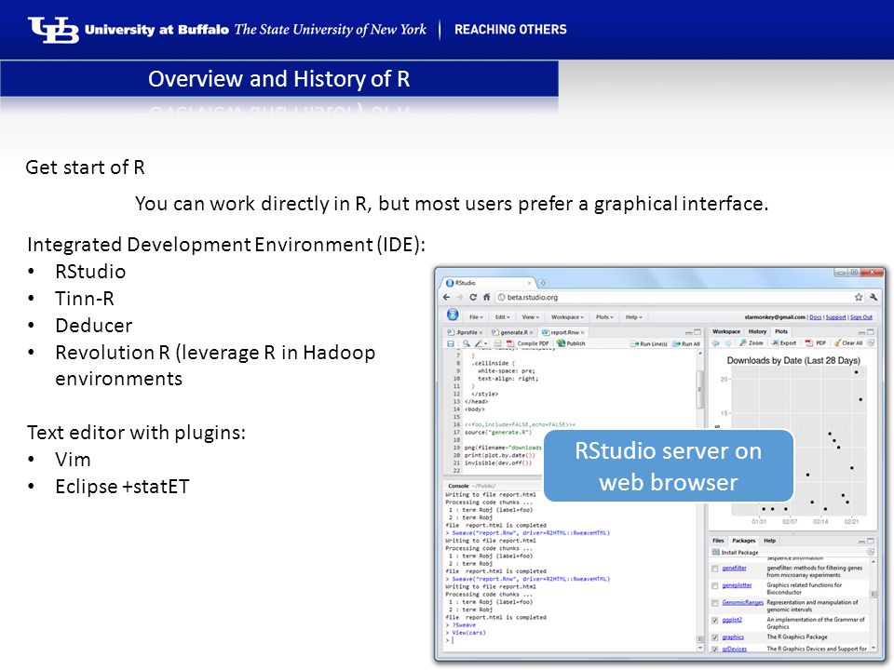894x670 pixels.
Task: Click the Run Line(s) button
Action: (x=648, y=343)
